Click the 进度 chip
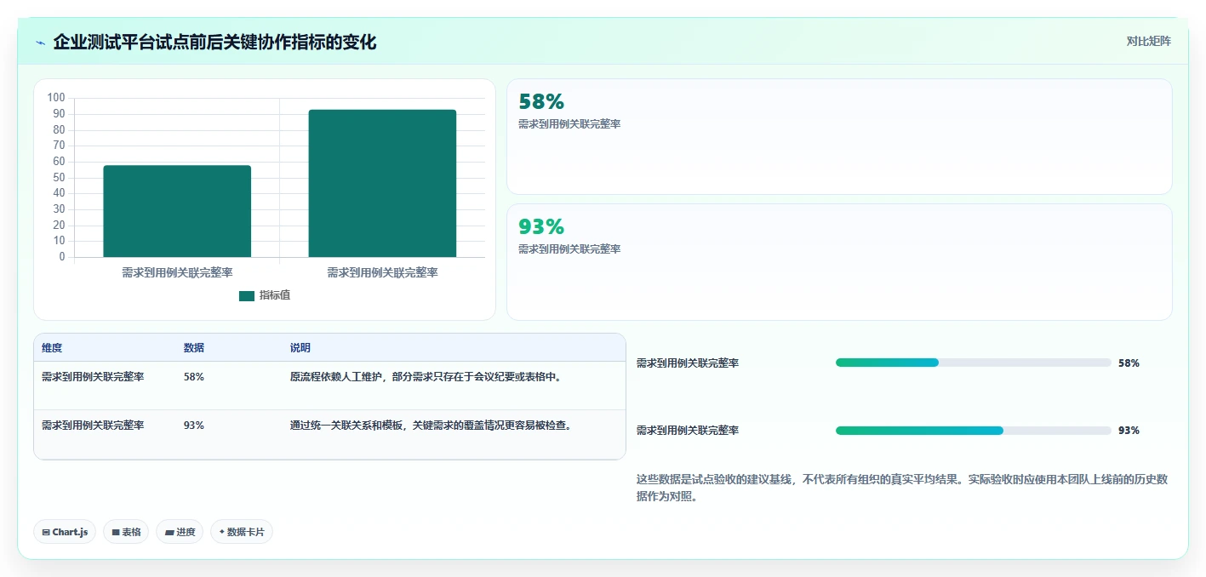The width and height of the screenshot is (1206, 577). [180, 532]
